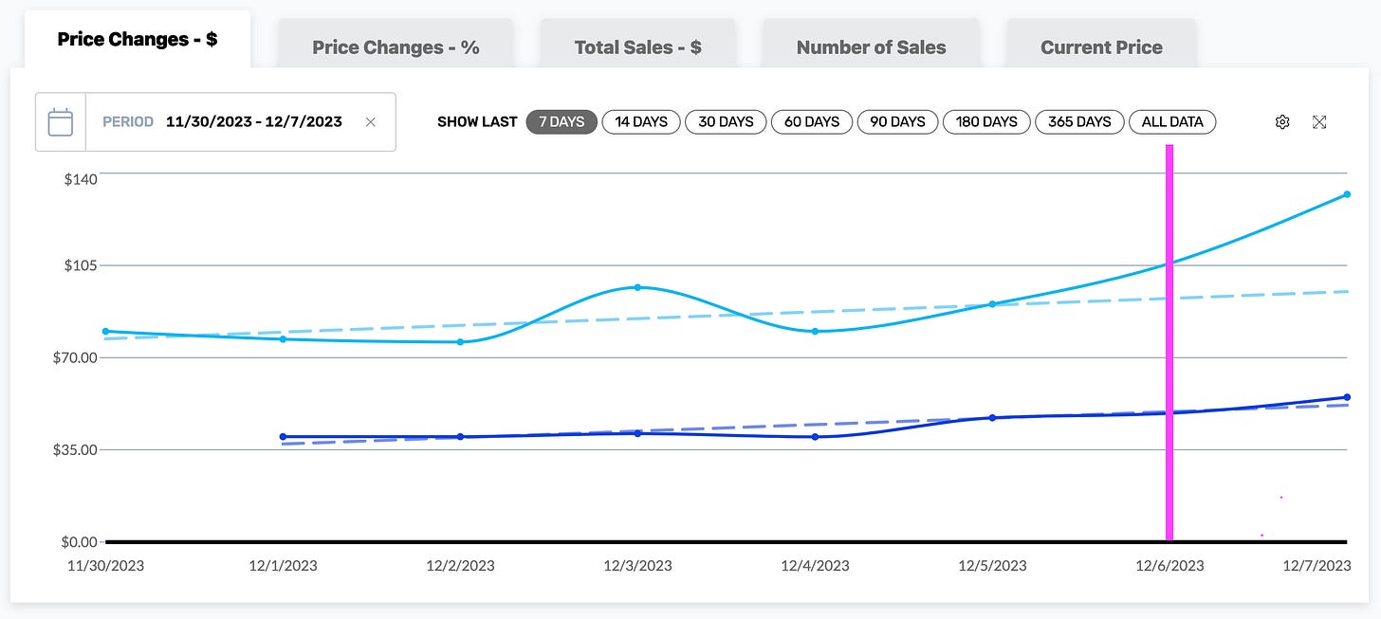Image resolution: width=1381 pixels, height=619 pixels.
Task: Click the PERIOD label text
Action: [x=128, y=122]
